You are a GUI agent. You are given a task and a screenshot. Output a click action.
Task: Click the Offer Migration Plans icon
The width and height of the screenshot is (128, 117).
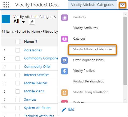[x=65, y=61]
